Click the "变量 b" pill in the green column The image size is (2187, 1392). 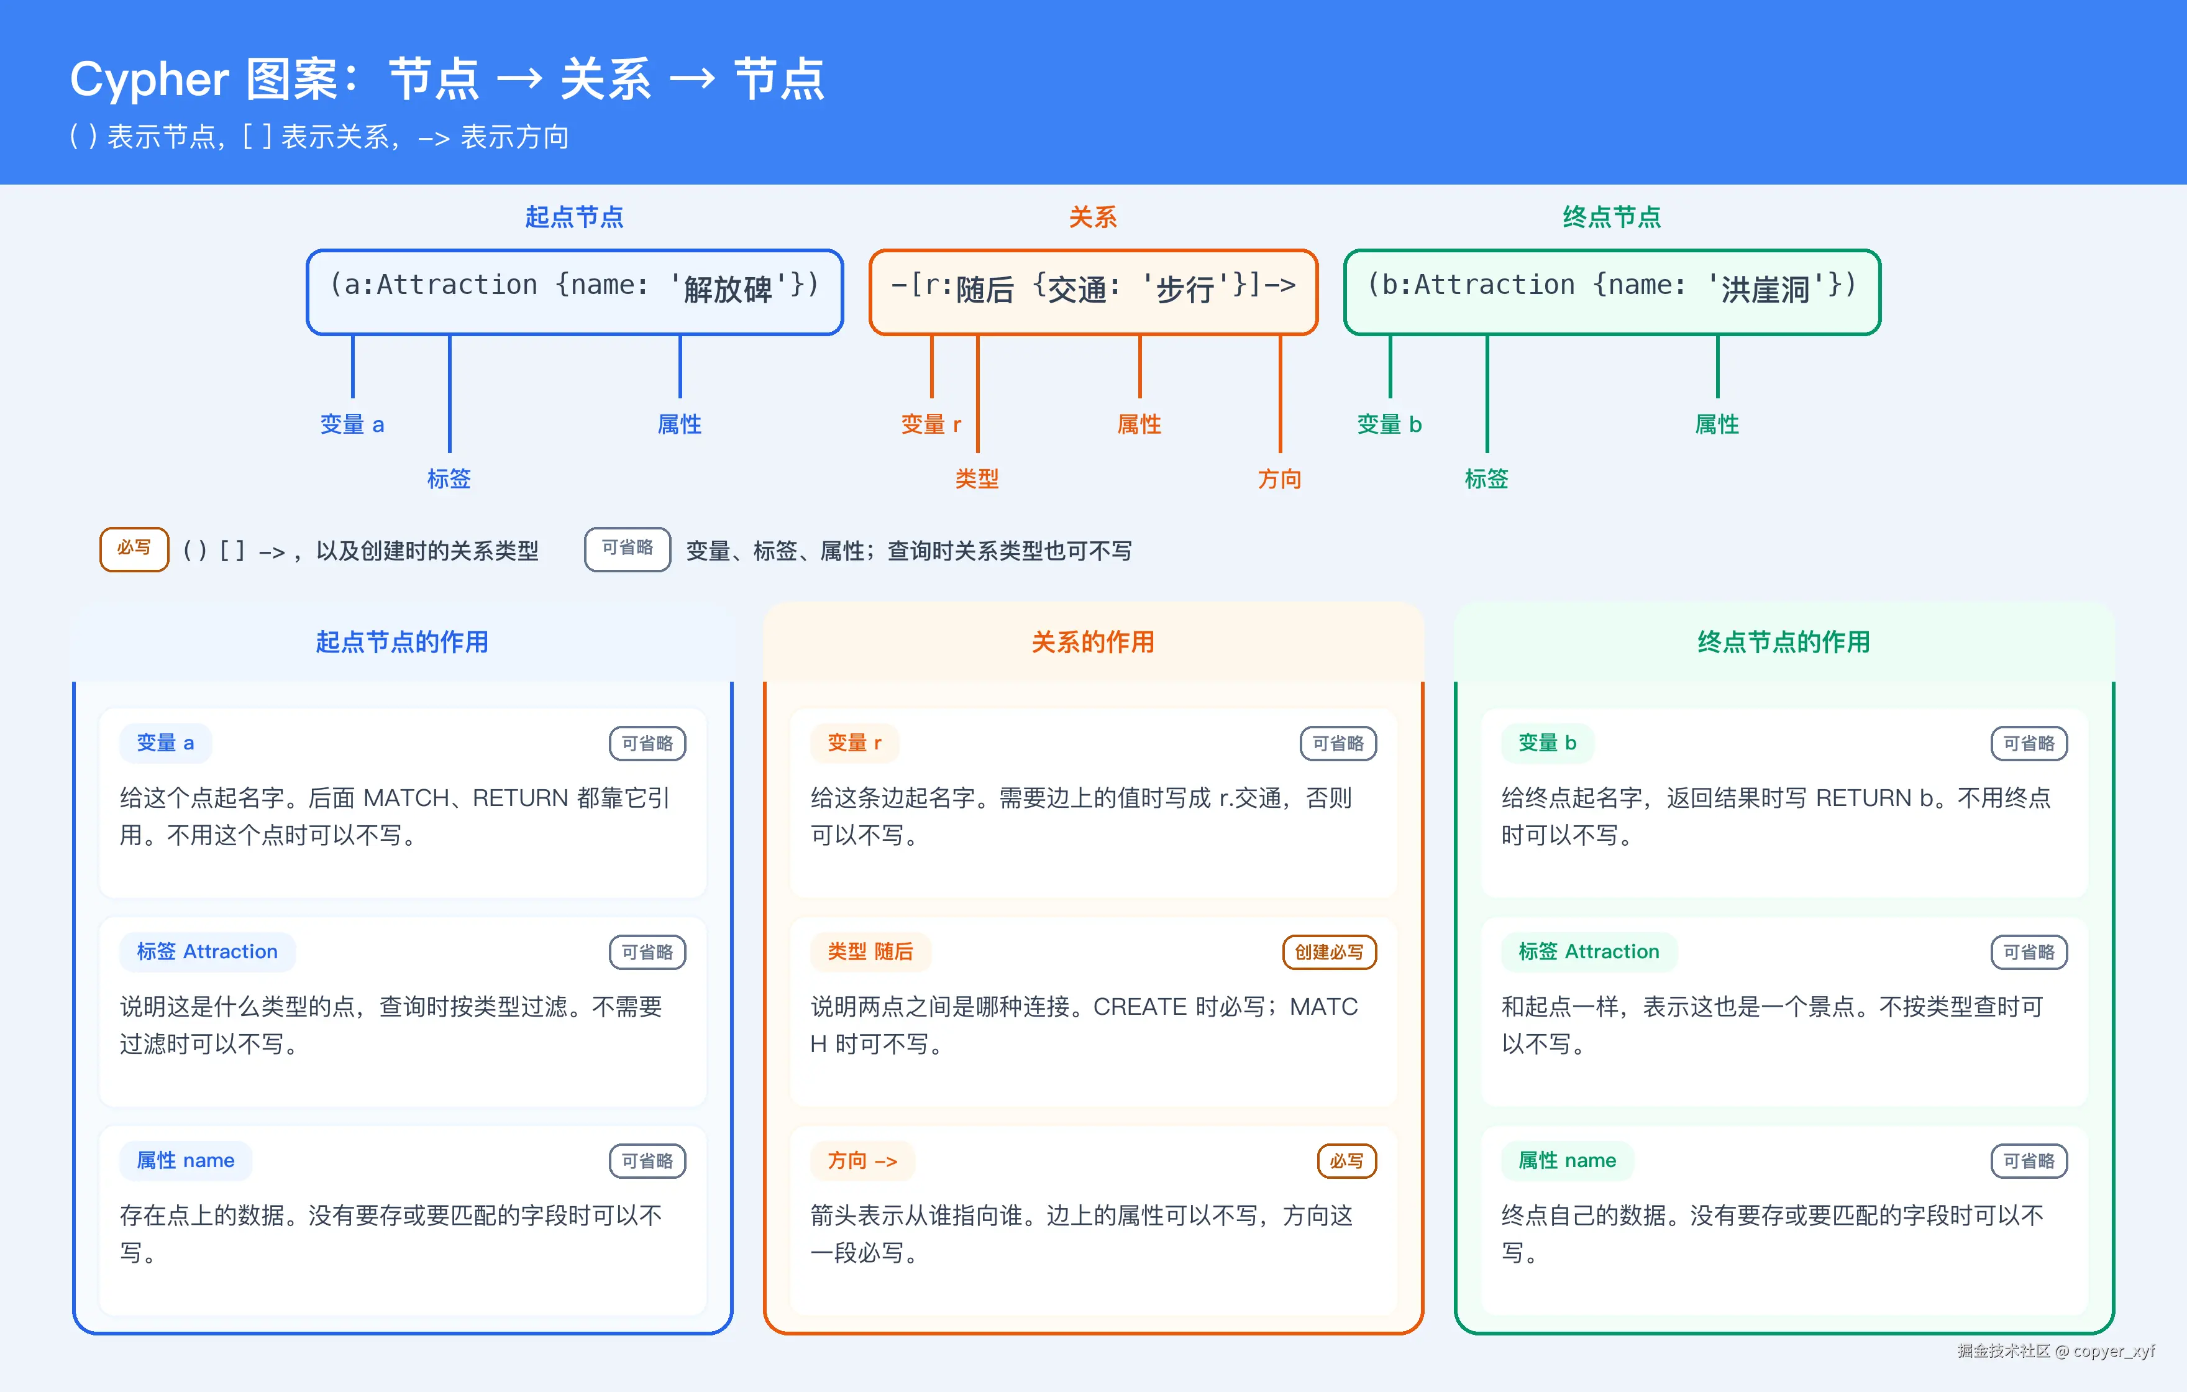point(1548,743)
